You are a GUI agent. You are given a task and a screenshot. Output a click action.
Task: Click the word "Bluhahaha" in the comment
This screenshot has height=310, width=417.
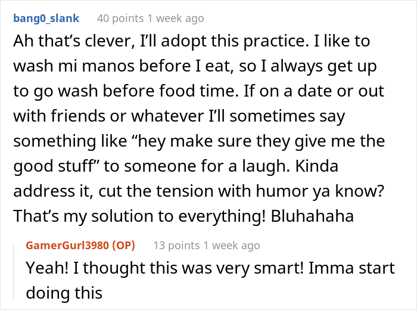[x=312, y=216]
